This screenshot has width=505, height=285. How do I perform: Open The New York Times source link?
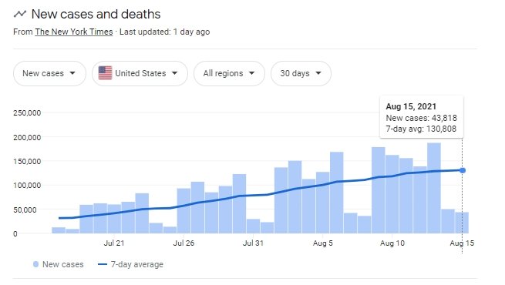coord(74,32)
